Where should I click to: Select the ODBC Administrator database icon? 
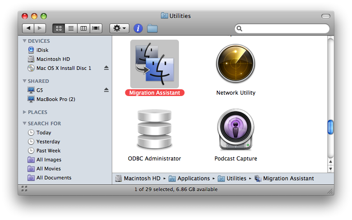pos(155,129)
